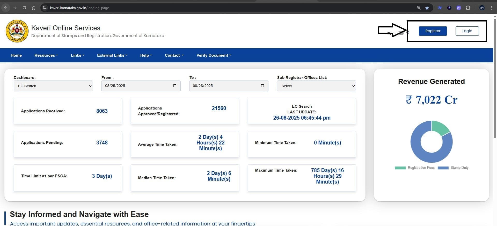
Task: Open the calendar icon in the From date field
Action: (x=175, y=86)
